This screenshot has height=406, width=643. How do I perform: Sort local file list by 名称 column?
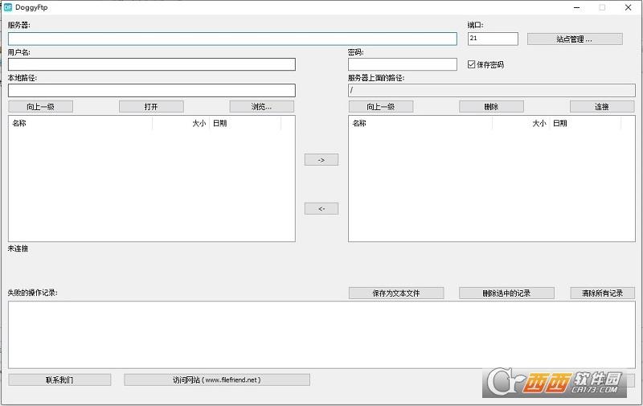(x=80, y=123)
